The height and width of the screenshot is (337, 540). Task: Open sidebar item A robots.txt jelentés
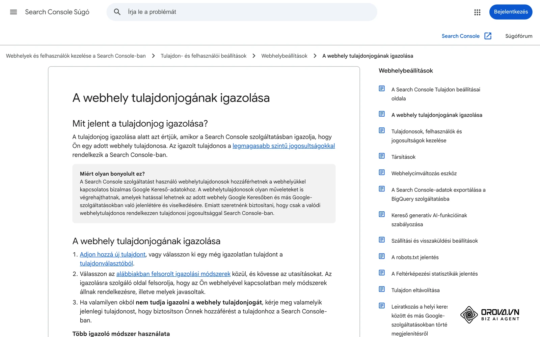click(x=415, y=257)
